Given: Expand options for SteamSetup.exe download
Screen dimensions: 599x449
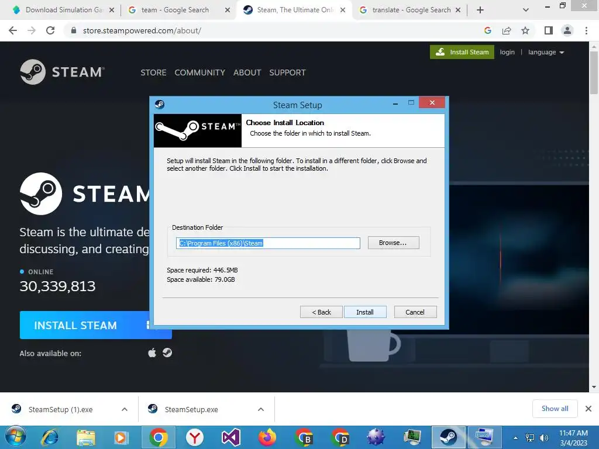Looking at the screenshot, I should [x=261, y=409].
